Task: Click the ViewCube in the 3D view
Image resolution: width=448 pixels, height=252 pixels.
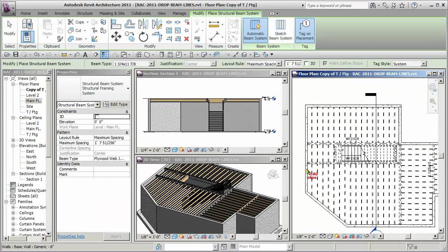Action: (x=273, y=174)
